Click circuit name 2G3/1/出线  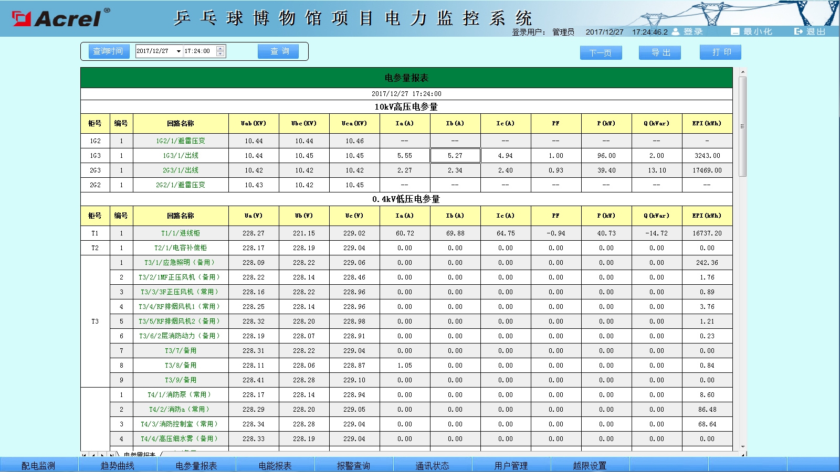pos(181,170)
